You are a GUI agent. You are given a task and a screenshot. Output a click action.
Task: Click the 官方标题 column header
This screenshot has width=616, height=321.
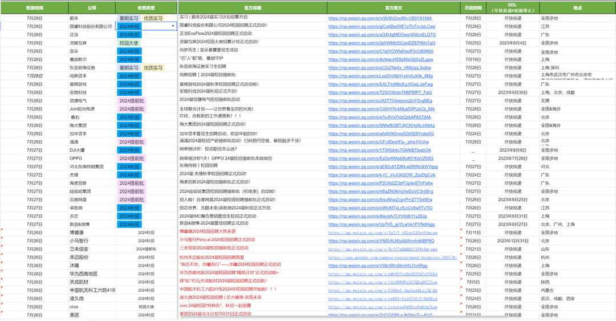[253, 8]
